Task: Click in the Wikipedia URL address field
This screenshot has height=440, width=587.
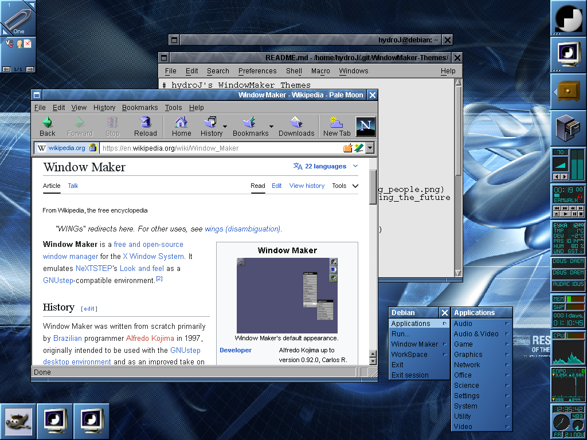Action: click(x=218, y=148)
